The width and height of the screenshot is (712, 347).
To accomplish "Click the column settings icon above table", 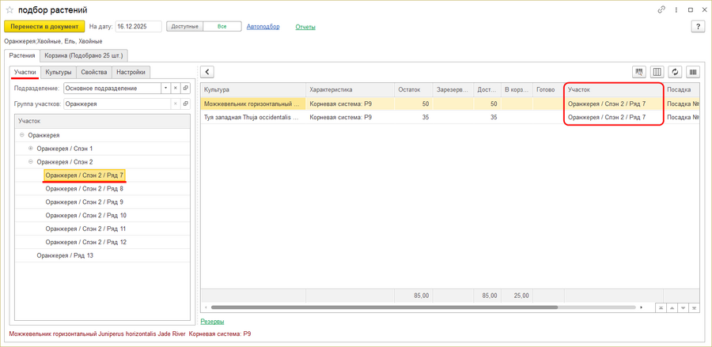I will click(657, 72).
